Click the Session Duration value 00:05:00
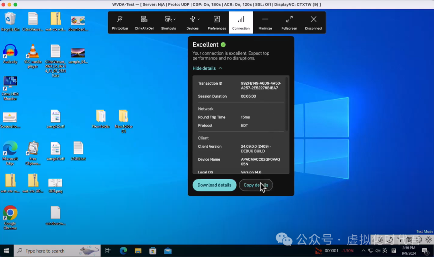The height and width of the screenshot is (257, 434). 248,96
